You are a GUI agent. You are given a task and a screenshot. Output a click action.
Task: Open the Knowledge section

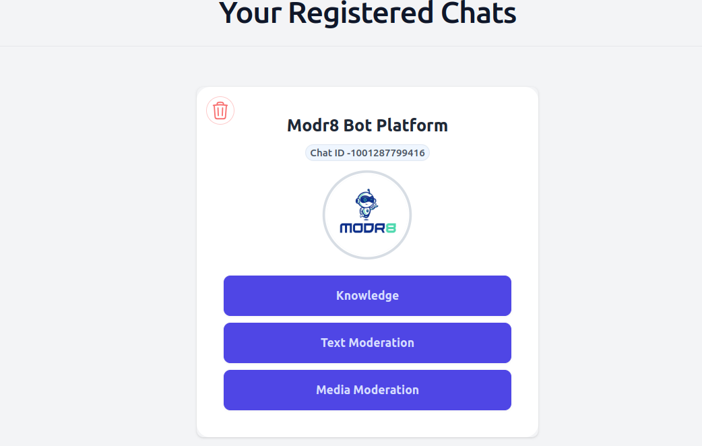point(367,296)
